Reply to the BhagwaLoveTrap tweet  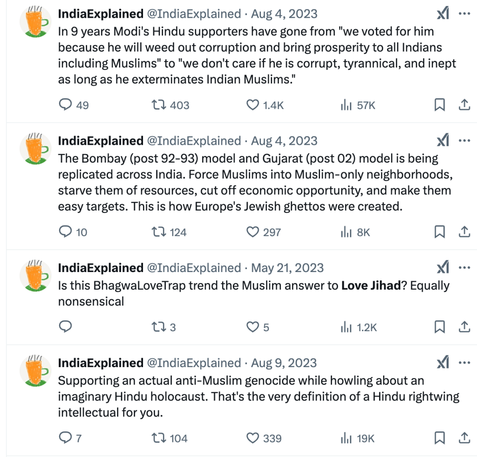click(x=65, y=327)
